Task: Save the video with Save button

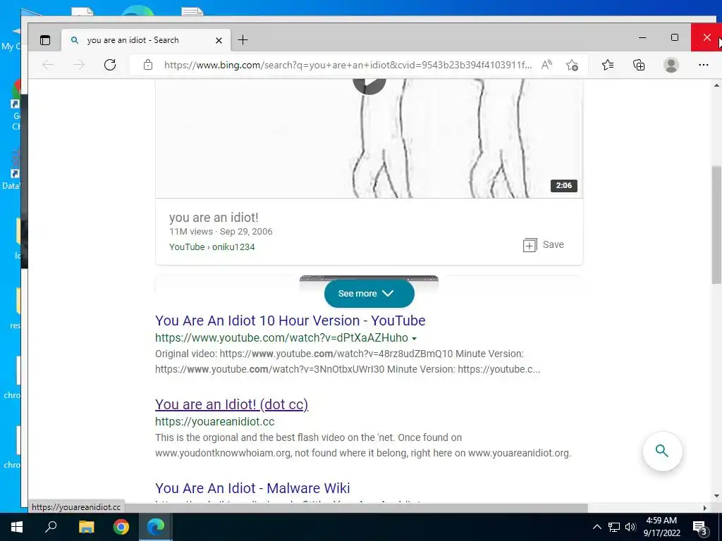Action: 544,244
